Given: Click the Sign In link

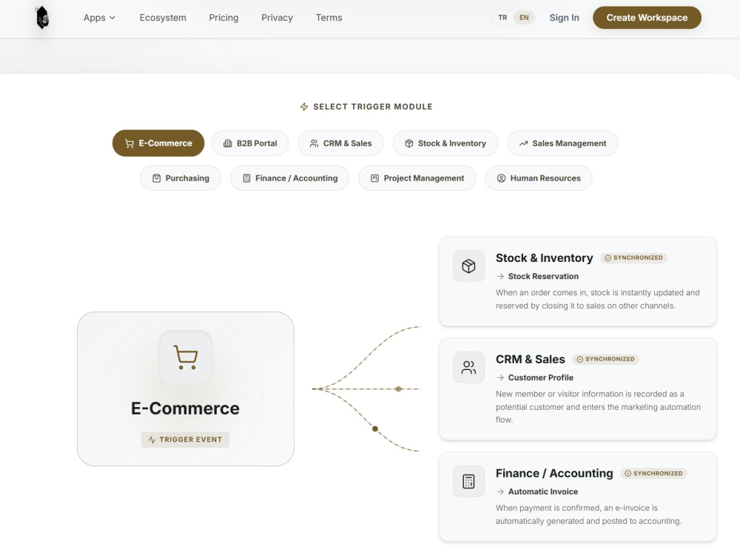Looking at the screenshot, I should coord(564,18).
